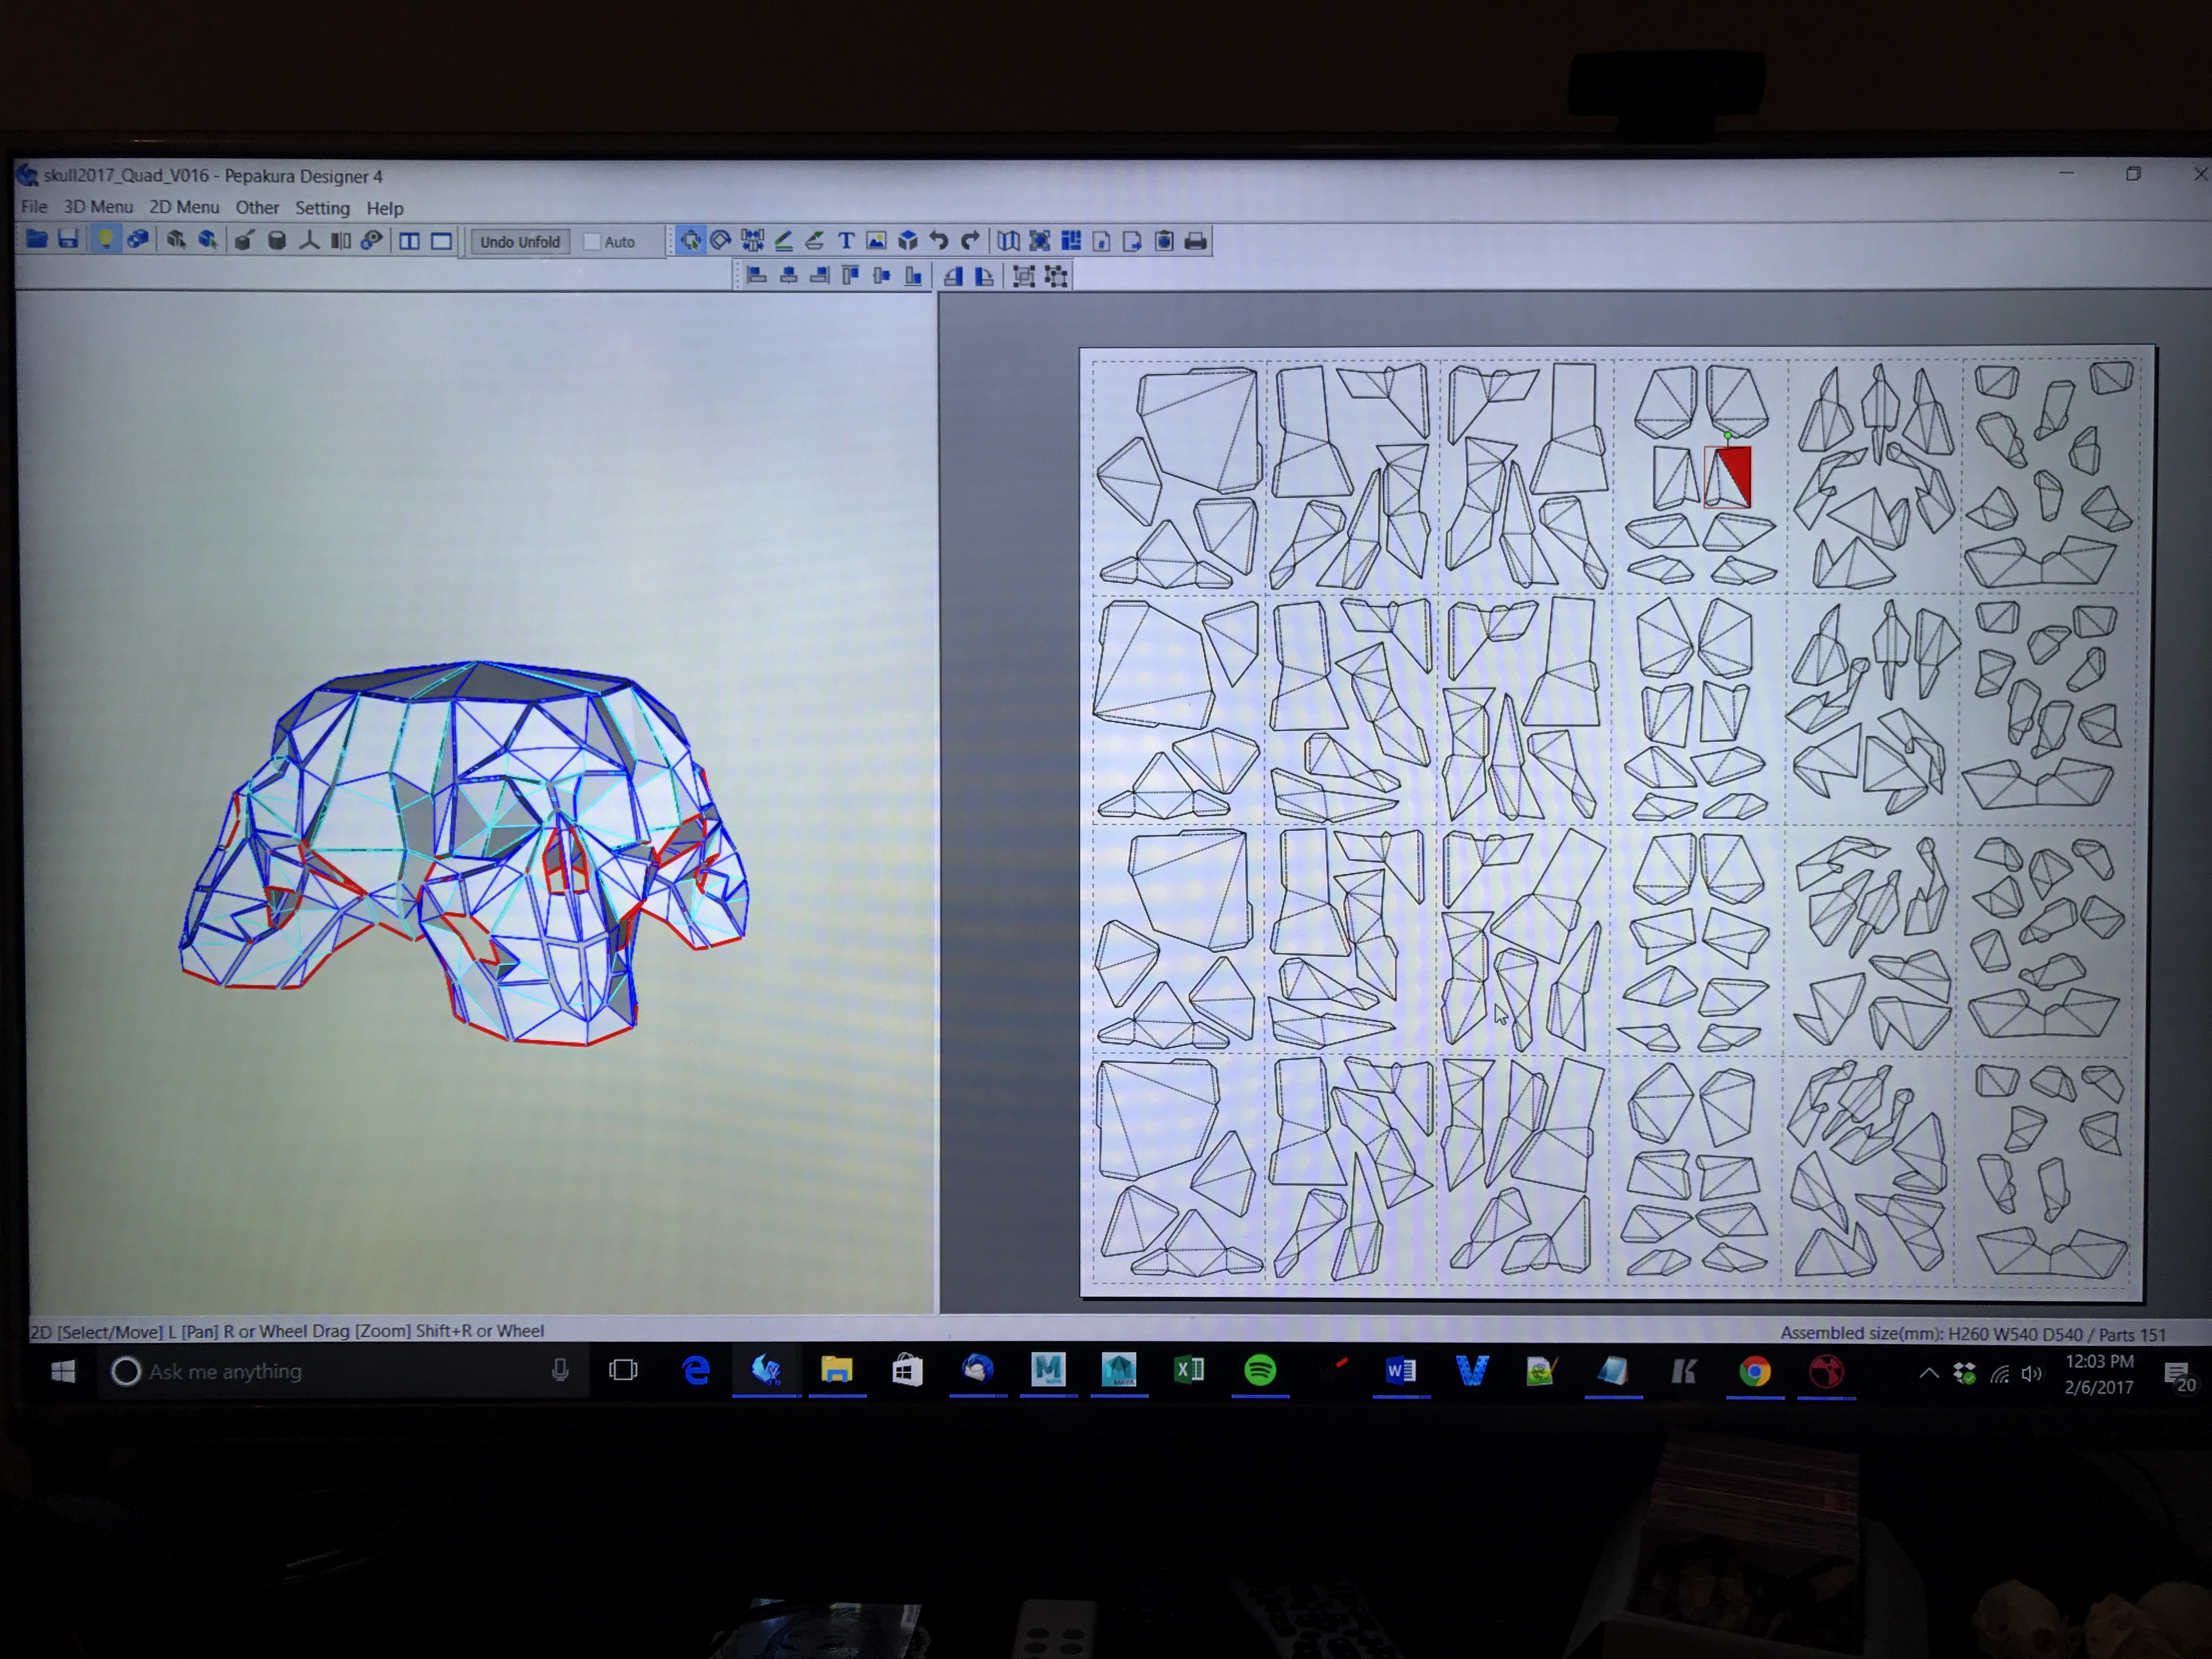2212x1659 pixels.
Task: Click the blue cubes texture icon
Action: coord(137,240)
